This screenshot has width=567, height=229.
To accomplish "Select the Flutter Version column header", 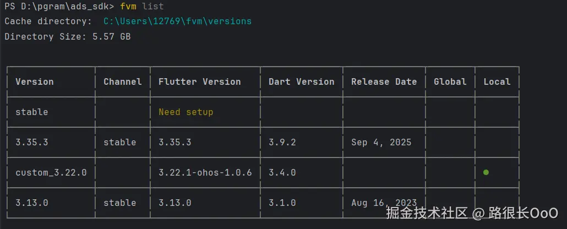I will 199,82.
